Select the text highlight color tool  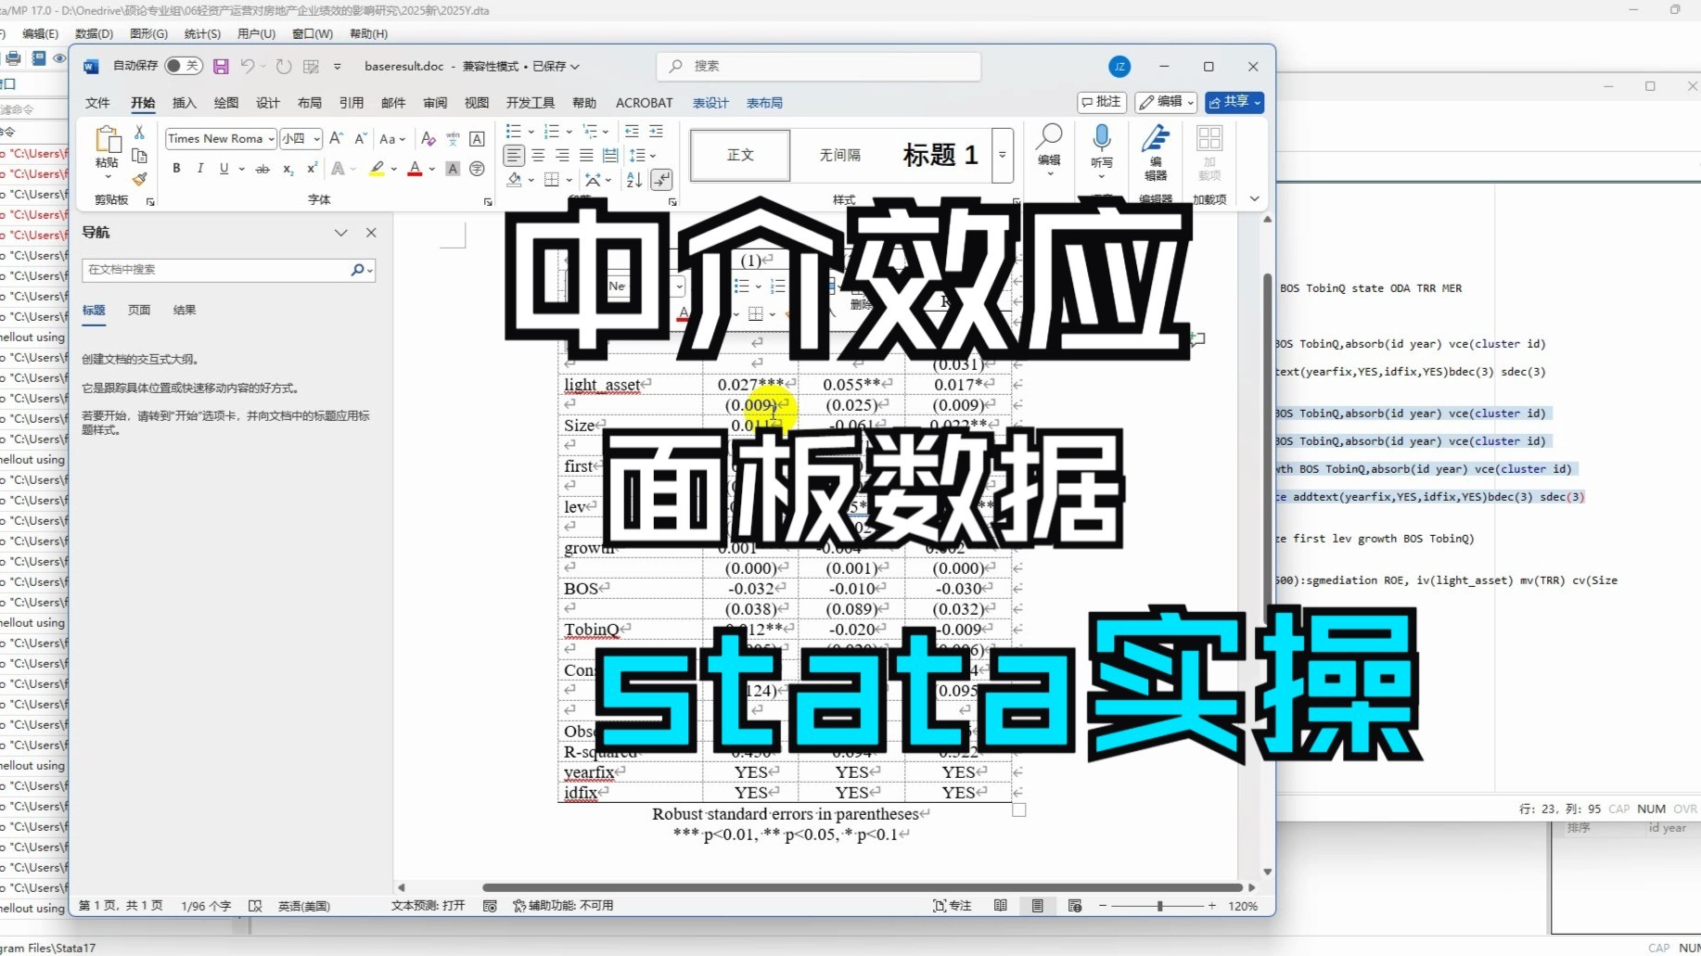[x=377, y=168]
